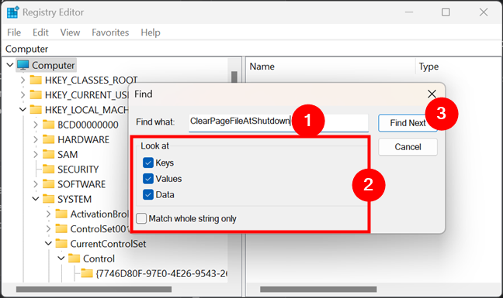Click the SECURITY folder icon
Screen dimensions: 503x298
(x=48, y=170)
